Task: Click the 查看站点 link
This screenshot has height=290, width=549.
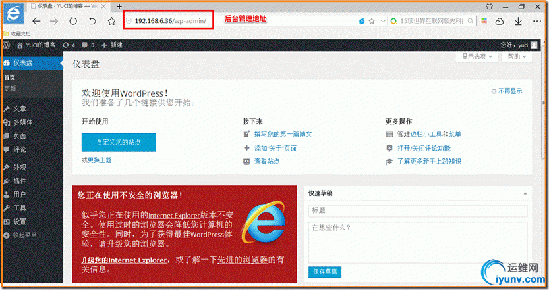Action: pos(267,161)
